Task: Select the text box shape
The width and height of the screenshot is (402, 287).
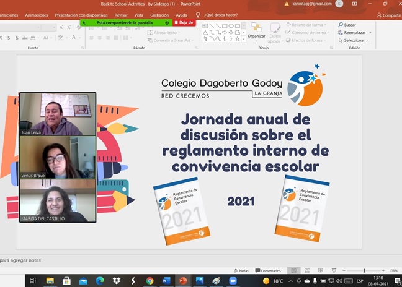Action: click(x=205, y=26)
